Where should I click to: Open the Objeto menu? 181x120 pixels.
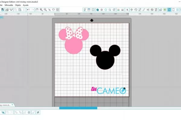[18, 5]
